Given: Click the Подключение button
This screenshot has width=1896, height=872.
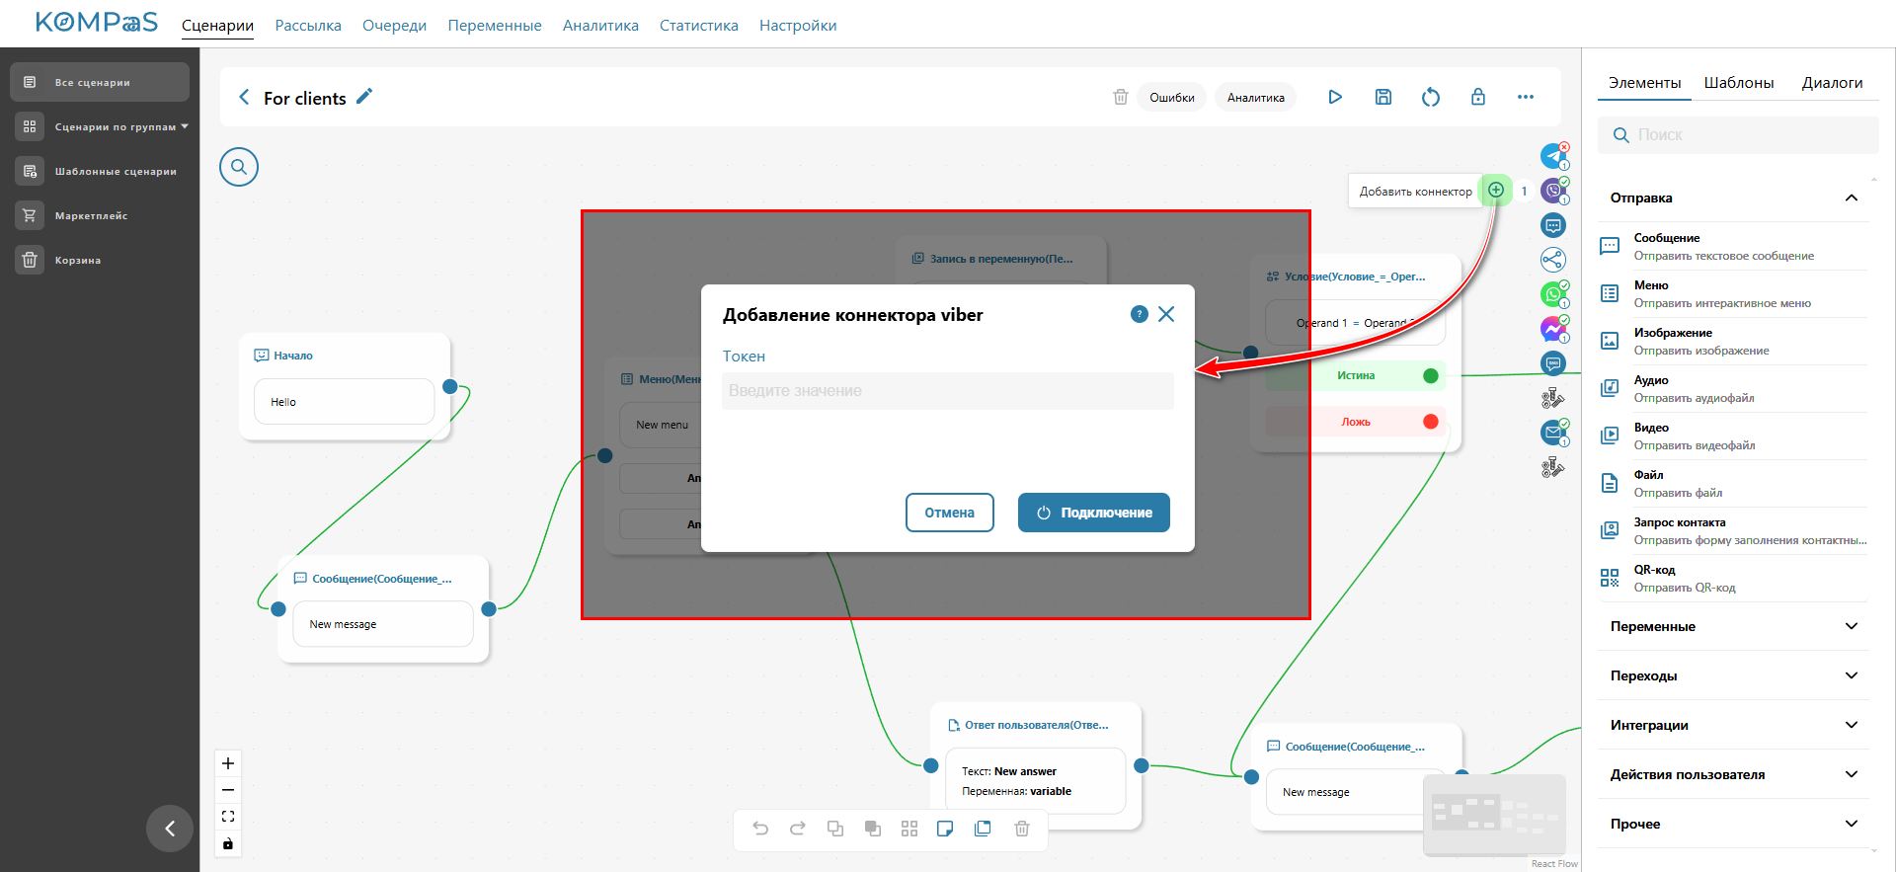Looking at the screenshot, I should pos(1094,513).
